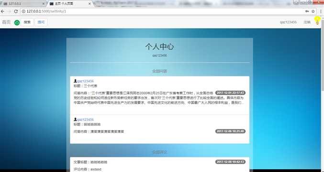This screenshot has width=324, height=172.
Task: Bookmark this page with the star icon
Action: click(x=313, y=11)
